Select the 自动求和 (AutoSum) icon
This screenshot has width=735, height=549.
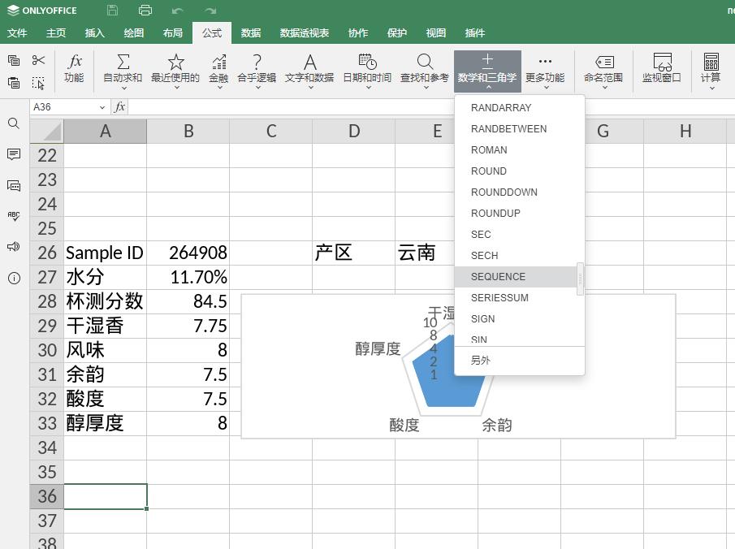pos(123,70)
